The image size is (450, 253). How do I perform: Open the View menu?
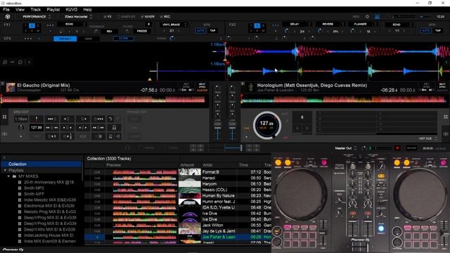pyautogui.click(x=20, y=9)
